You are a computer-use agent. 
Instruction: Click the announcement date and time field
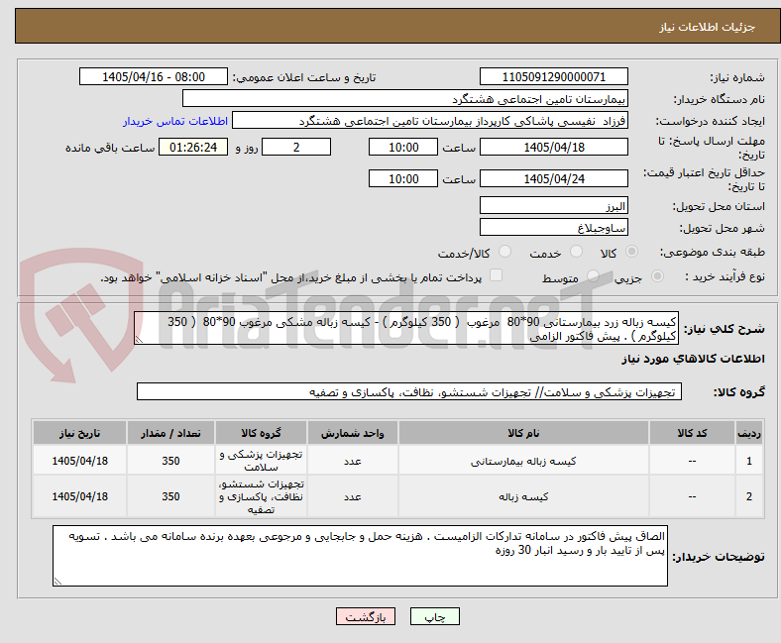[x=154, y=76]
